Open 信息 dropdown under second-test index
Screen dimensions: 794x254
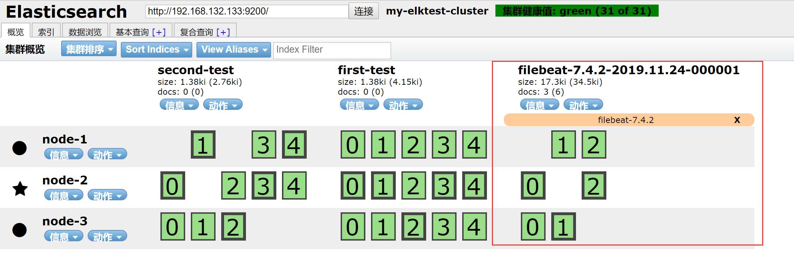[179, 105]
